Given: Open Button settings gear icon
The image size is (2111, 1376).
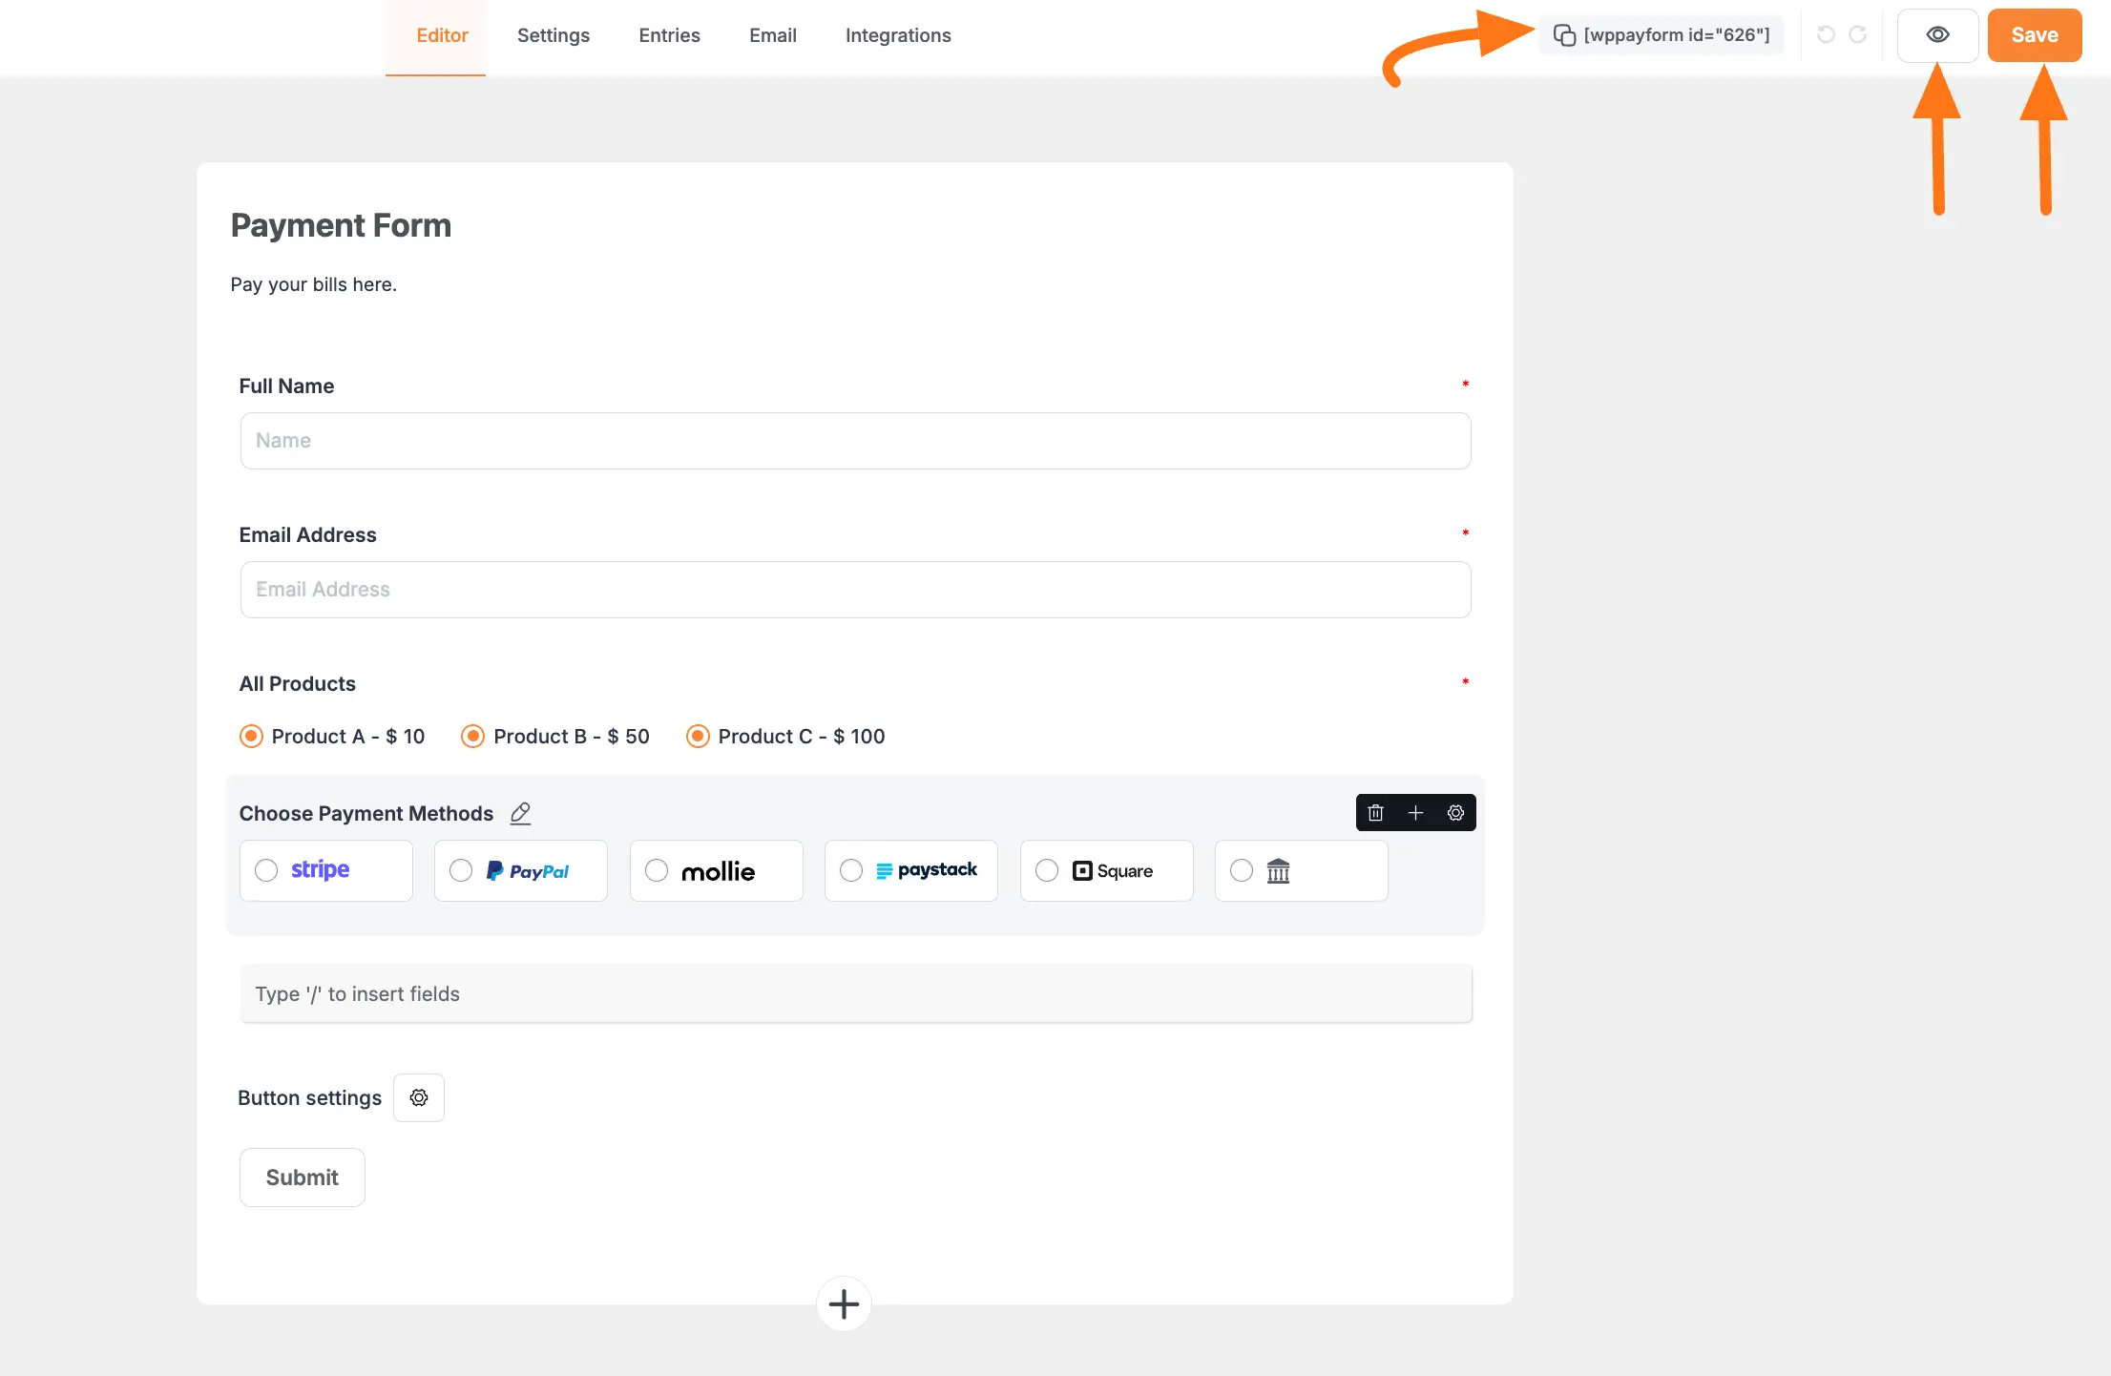Looking at the screenshot, I should click(418, 1096).
